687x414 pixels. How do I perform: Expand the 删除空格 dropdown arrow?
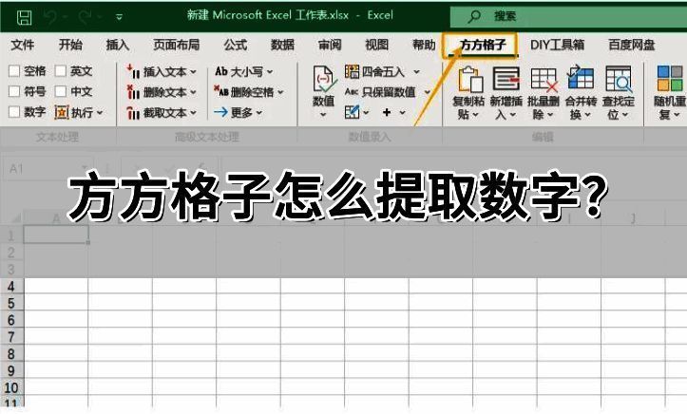[x=280, y=92]
